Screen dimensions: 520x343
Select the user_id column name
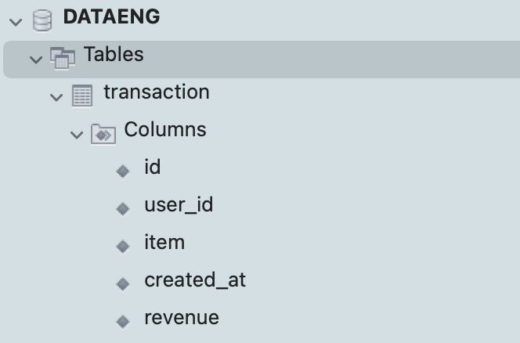pyautogui.click(x=179, y=205)
